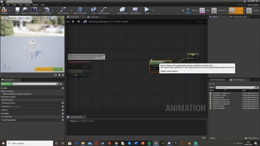Screen dimensions: 260x146
Task: Click the Find toolbar icon
Action: pos(93,11)
